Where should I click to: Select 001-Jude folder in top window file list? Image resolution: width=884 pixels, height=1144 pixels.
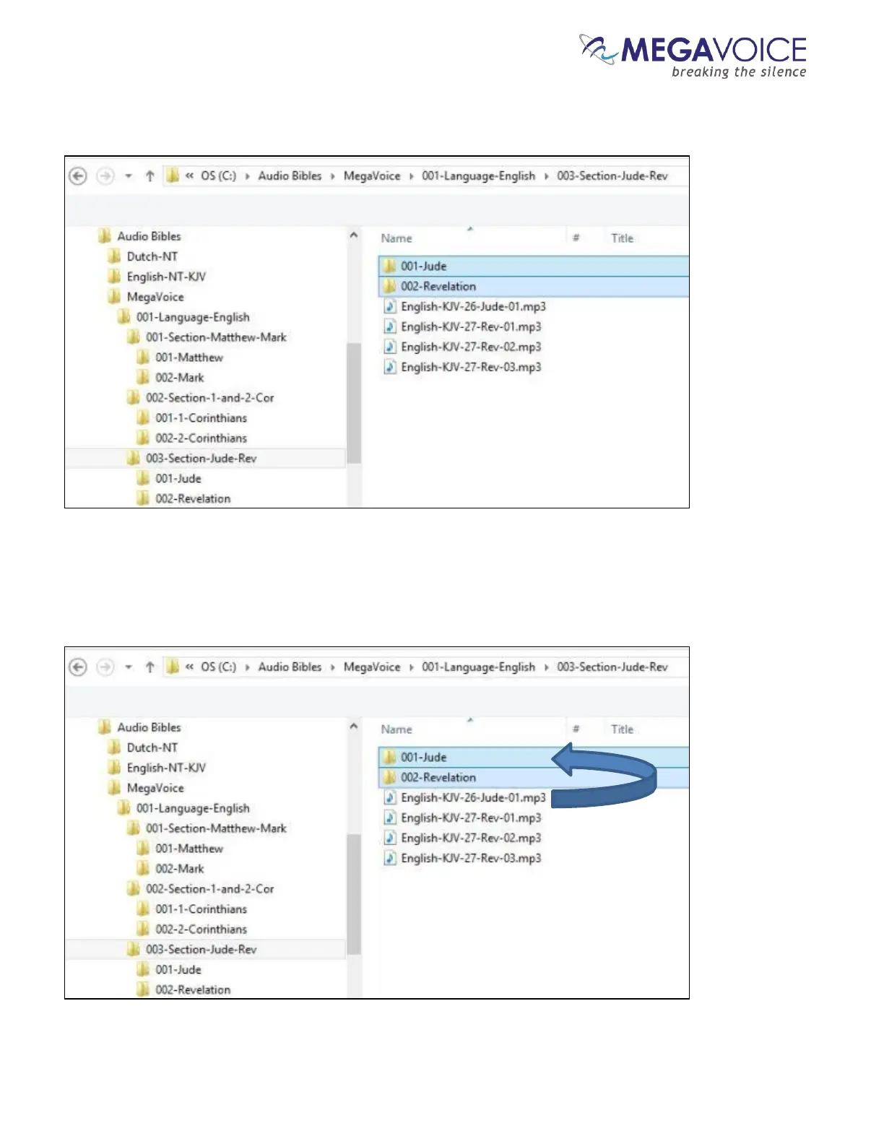point(534,266)
